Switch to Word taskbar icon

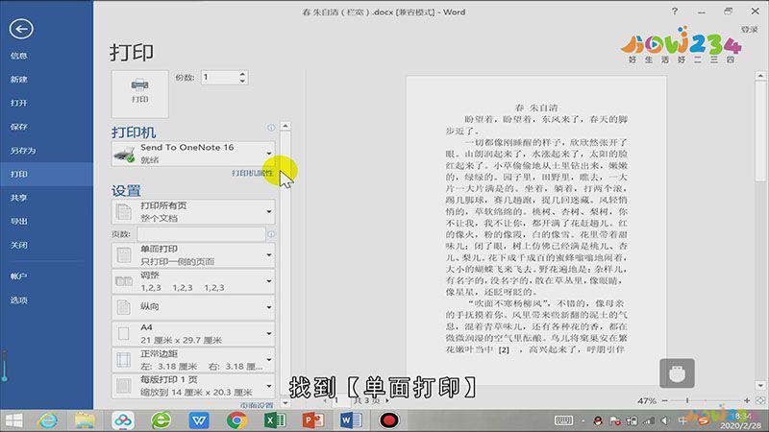pos(351,420)
